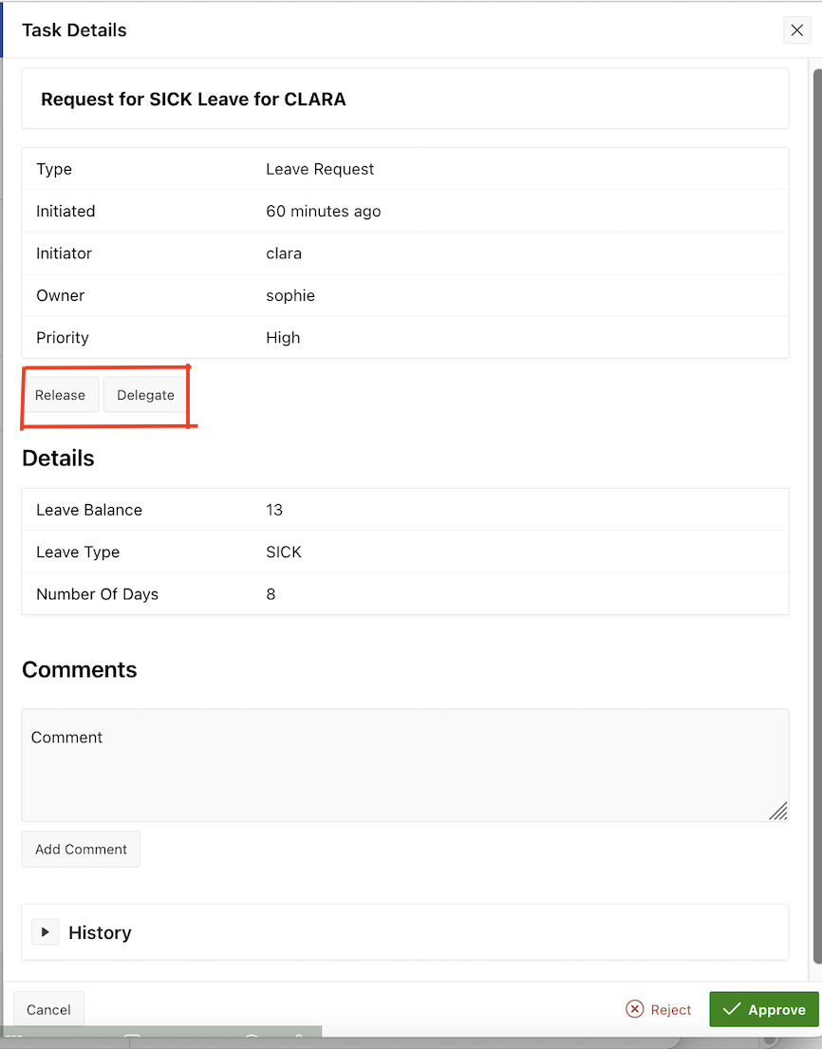Click into the Comment text area
This screenshot has width=822, height=1049.
(x=404, y=764)
